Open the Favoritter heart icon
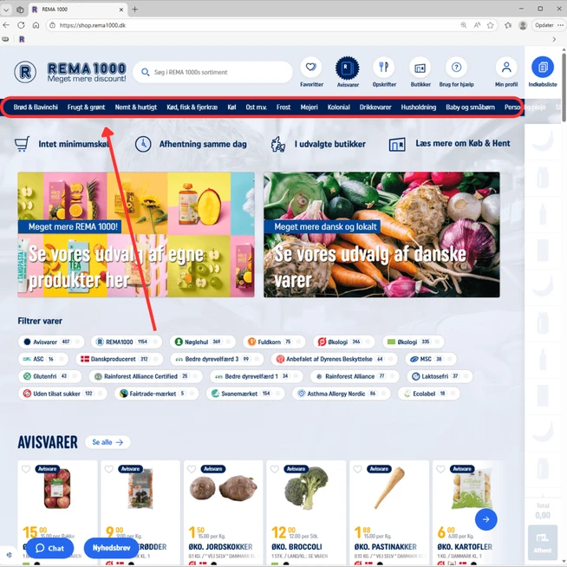 [311, 68]
